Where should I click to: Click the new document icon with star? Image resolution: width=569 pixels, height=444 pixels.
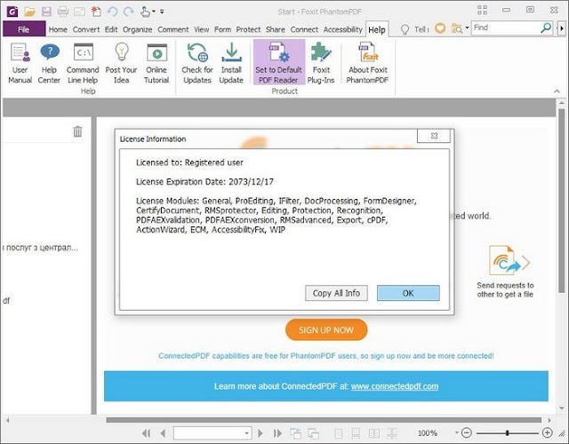[x=96, y=12]
